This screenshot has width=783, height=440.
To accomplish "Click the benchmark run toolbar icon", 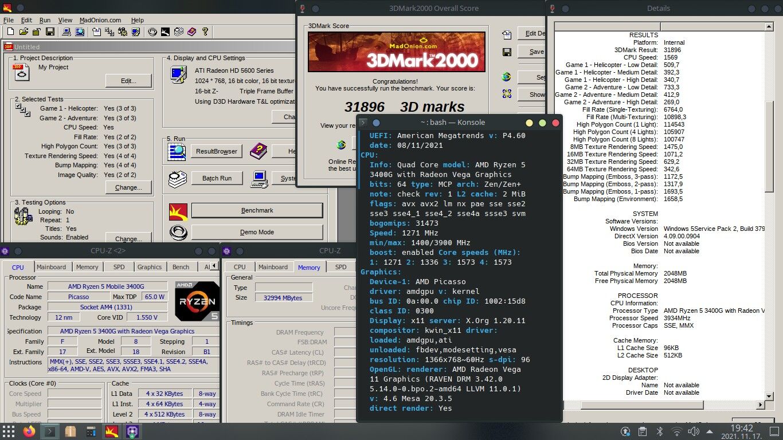I will point(165,32).
